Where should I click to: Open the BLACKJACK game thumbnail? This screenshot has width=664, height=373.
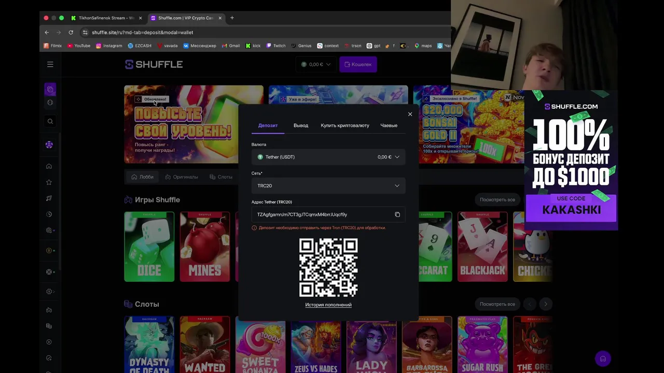[482, 247]
